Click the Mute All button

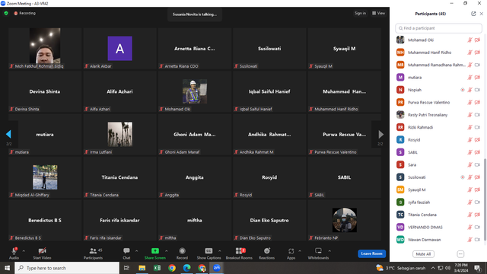point(423,254)
